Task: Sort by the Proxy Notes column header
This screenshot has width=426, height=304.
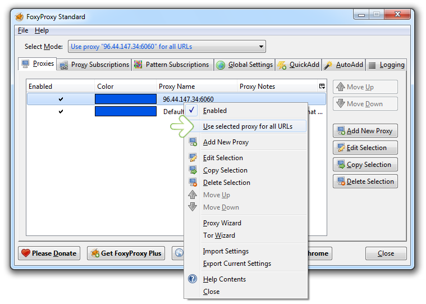Action: pos(277,86)
